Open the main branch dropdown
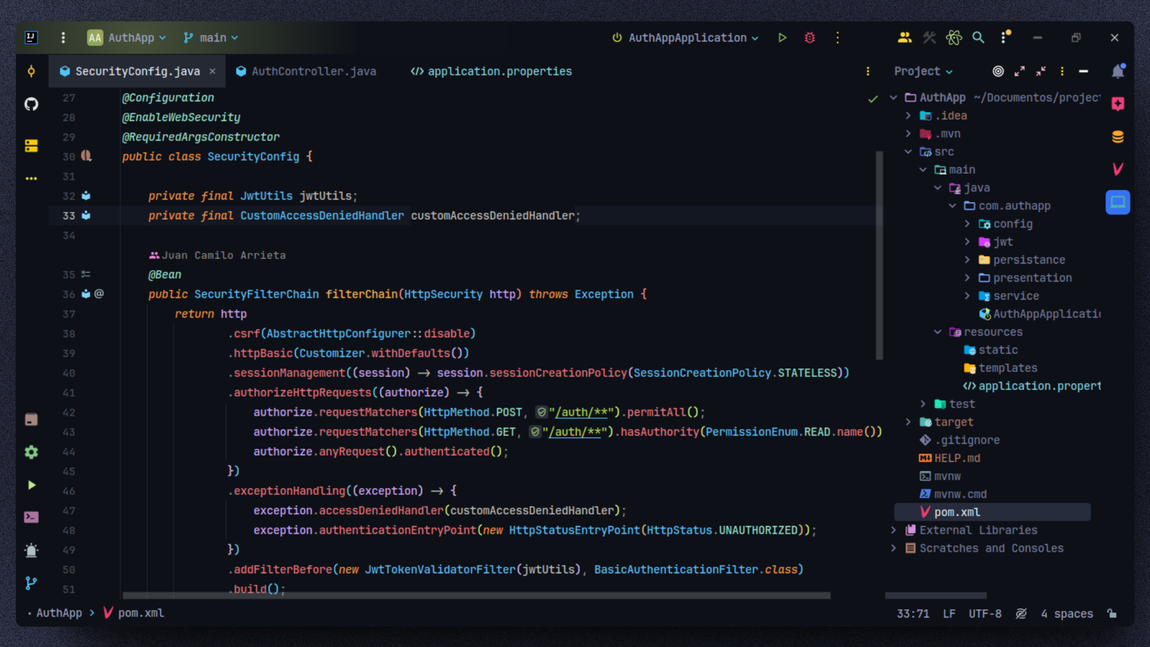1150x647 pixels. click(211, 38)
